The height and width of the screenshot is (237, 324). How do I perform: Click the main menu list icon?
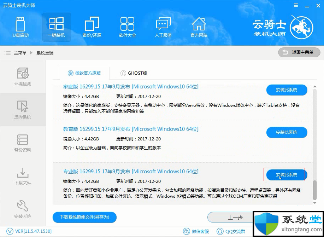(x=7, y=53)
